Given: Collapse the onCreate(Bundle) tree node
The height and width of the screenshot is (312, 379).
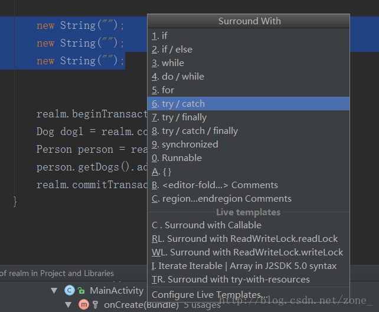Looking at the screenshot, I should (x=68, y=305).
